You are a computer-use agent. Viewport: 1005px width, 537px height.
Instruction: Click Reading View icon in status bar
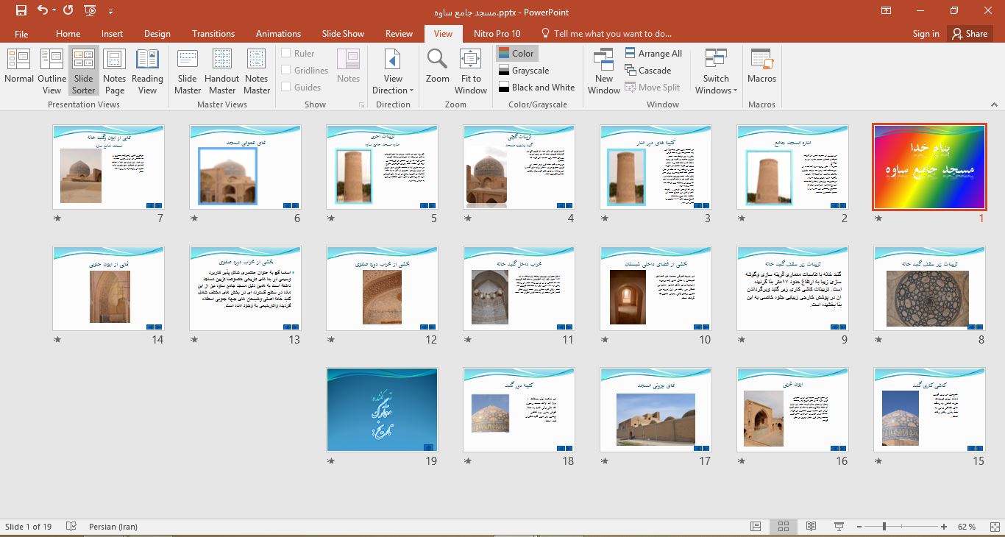tap(811, 527)
